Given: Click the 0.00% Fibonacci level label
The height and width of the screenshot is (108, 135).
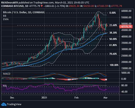Looking at the screenshot, I should click(113, 13).
